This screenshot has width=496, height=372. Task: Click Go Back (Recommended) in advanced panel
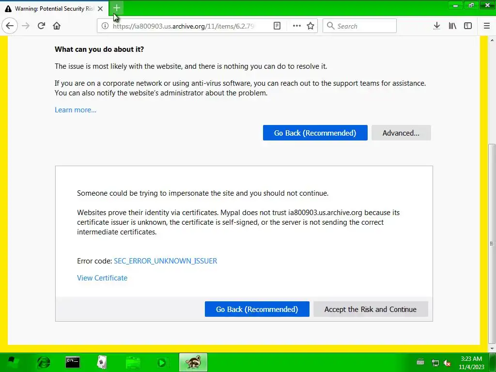click(x=257, y=309)
